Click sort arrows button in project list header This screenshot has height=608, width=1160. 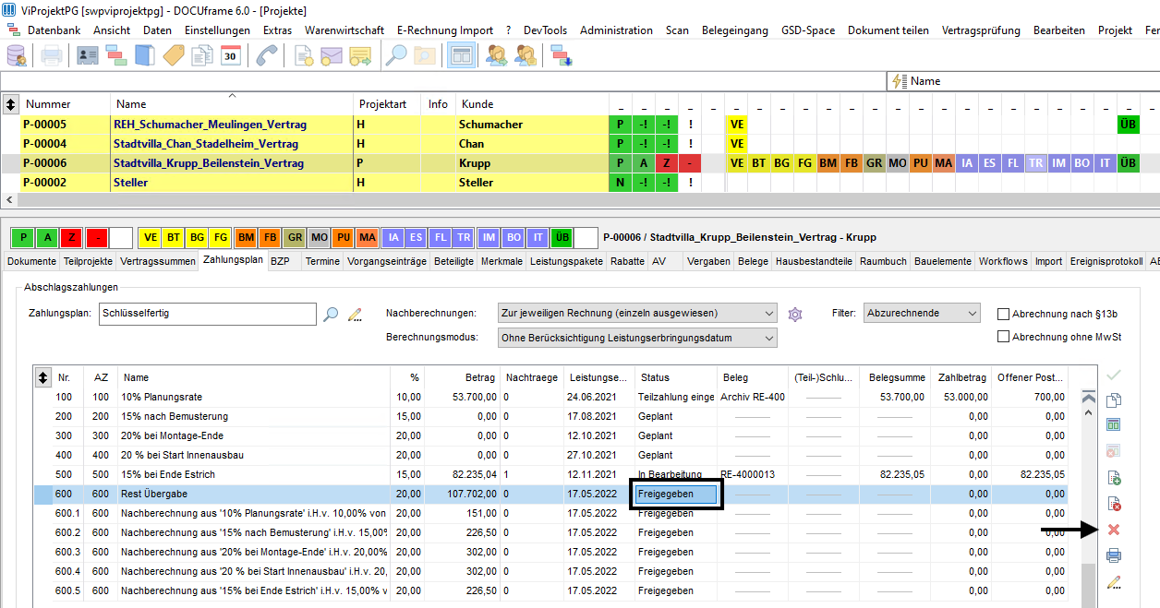(x=11, y=103)
